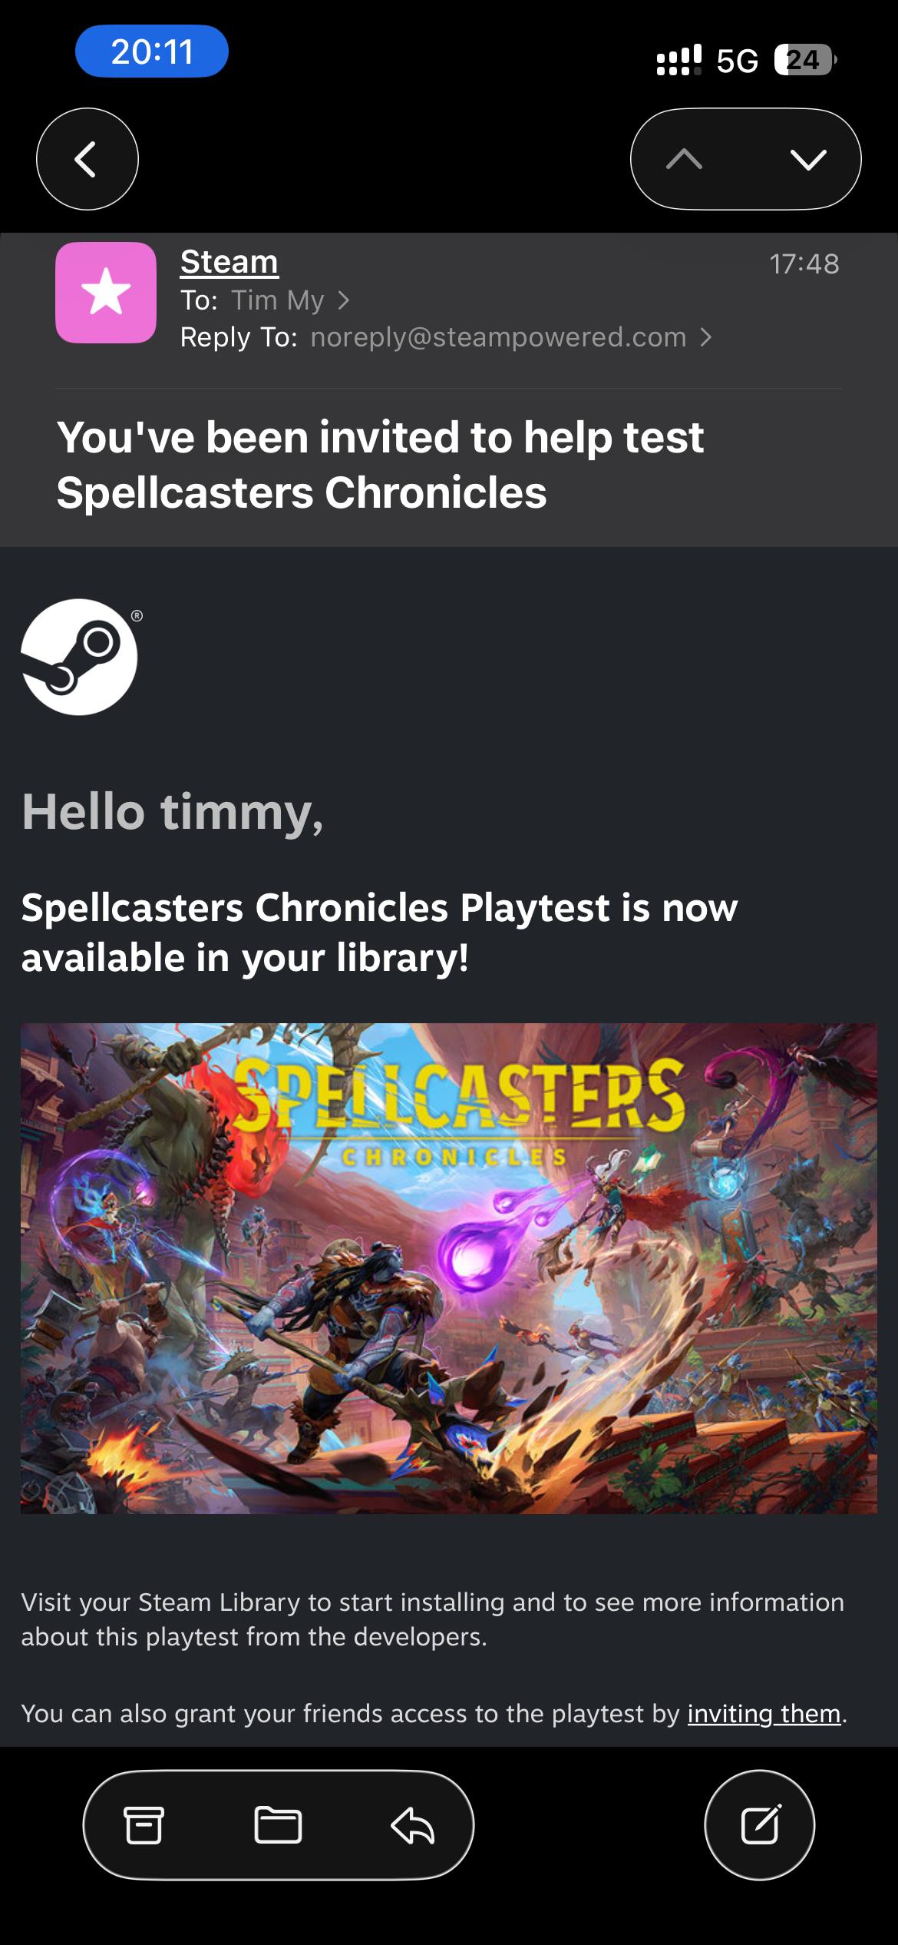Tap the Spellcasters Chronicles banner image

[x=449, y=1268]
